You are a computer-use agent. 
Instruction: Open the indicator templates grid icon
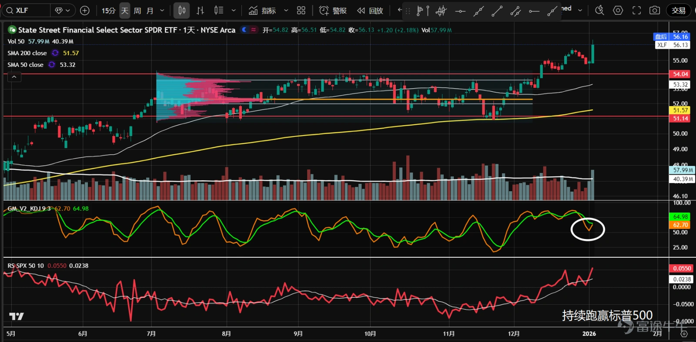click(x=301, y=10)
